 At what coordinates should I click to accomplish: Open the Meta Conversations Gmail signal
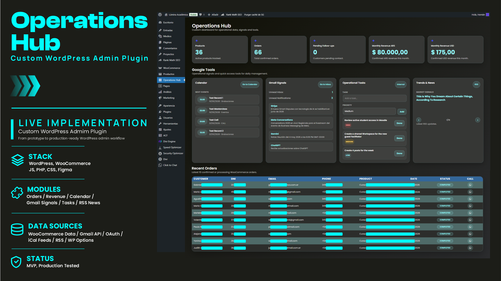click(x=301, y=123)
